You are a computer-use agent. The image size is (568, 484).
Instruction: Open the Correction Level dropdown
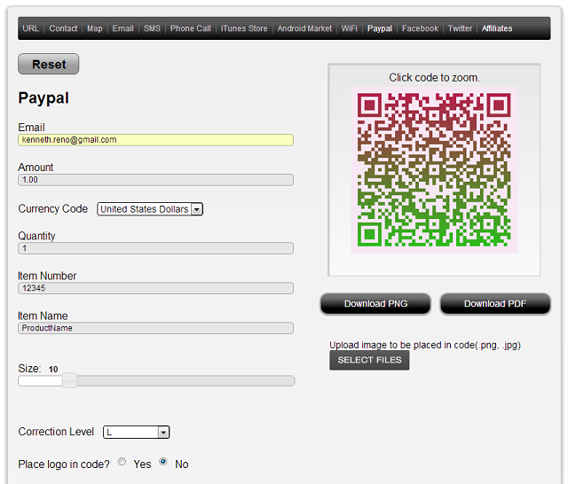[136, 432]
